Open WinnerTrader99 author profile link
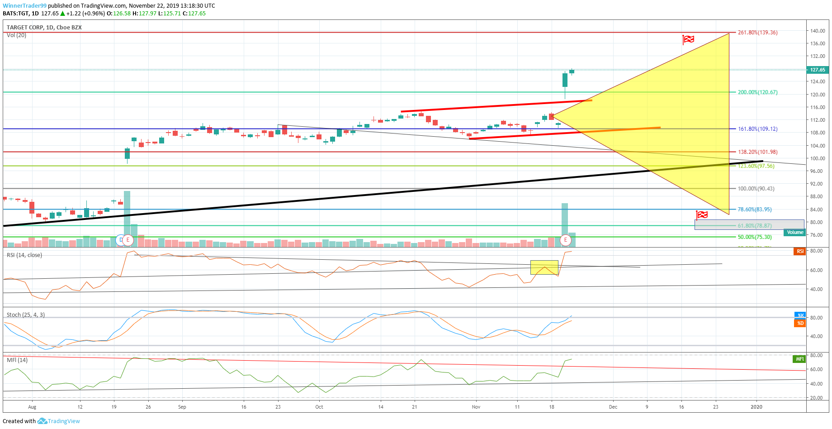Viewport: 832px width, 429px height. coord(24,6)
